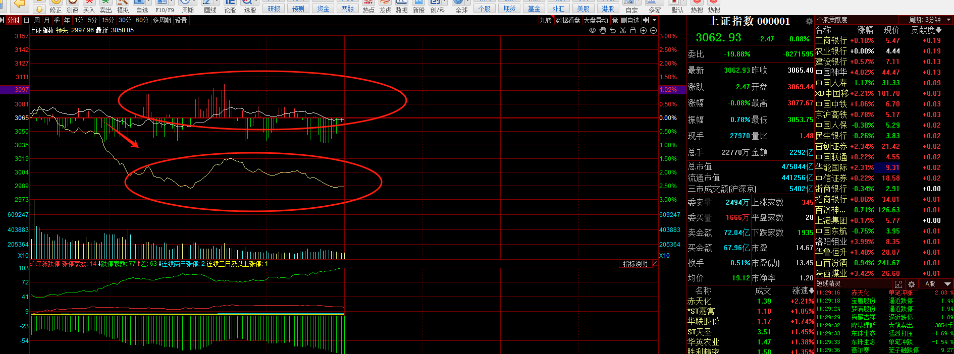Viewport: 954px width, 354px height.
Task: Open the 新股 new stocks icon
Action: pos(418,7)
